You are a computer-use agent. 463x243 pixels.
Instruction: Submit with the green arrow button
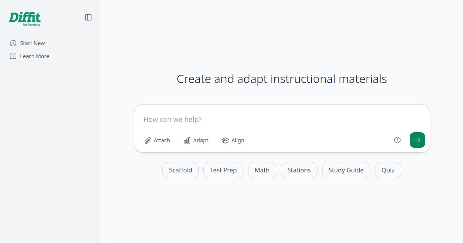pos(417,140)
